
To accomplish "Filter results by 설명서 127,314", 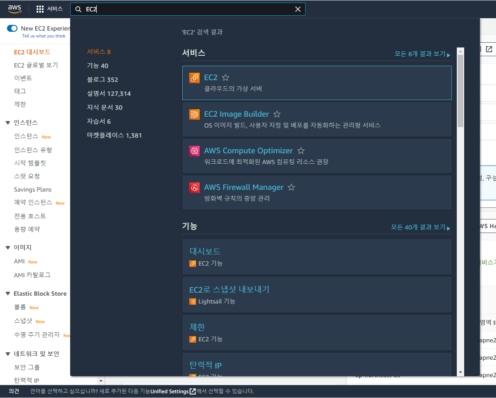I will [109, 94].
